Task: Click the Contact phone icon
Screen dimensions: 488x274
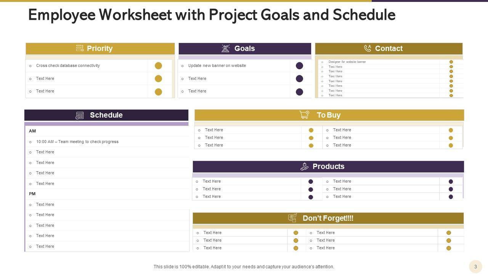Action: pos(368,48)
